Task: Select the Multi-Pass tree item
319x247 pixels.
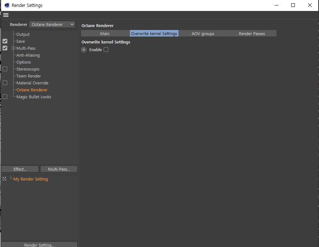Action: pyautogui.click(x=26, y=48)
